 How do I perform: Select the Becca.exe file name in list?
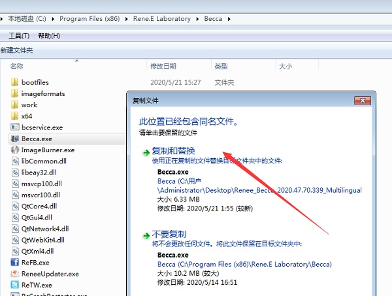(37, 139)
